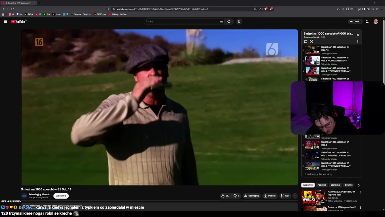Open the Filman.cc bookmark
The width and height of the screenshot is (385, 217).
click(x=81, y=14)
